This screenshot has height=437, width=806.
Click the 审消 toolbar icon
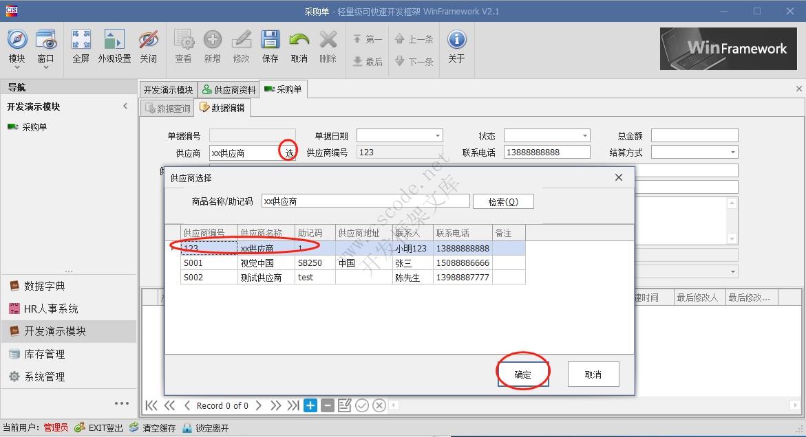(299, 47)
